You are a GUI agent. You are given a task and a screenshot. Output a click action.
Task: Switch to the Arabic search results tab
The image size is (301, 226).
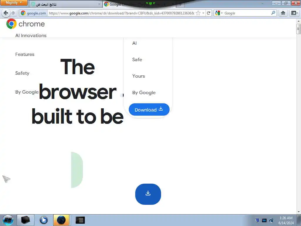click(x=65, y=4)
